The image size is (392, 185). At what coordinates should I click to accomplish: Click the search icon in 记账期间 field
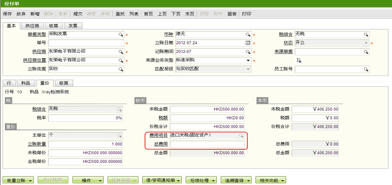(248, 52)
